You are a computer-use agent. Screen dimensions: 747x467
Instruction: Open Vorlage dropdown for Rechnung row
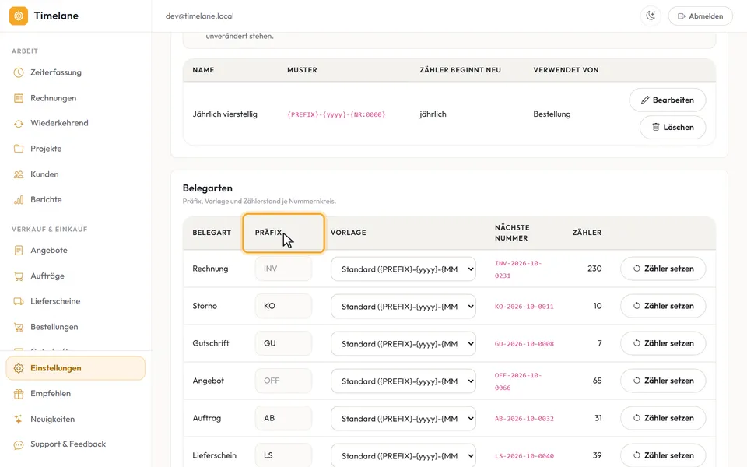(403, 269)
